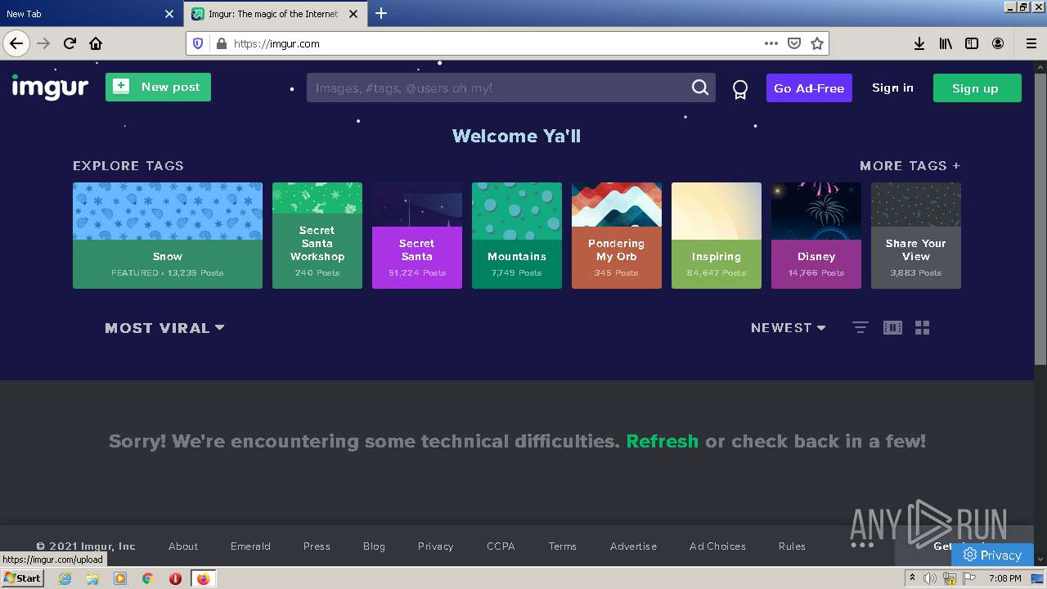The image size is (1047, 589).
Task: Open the Snow featured tag
Action: click(x=168, y=236)
